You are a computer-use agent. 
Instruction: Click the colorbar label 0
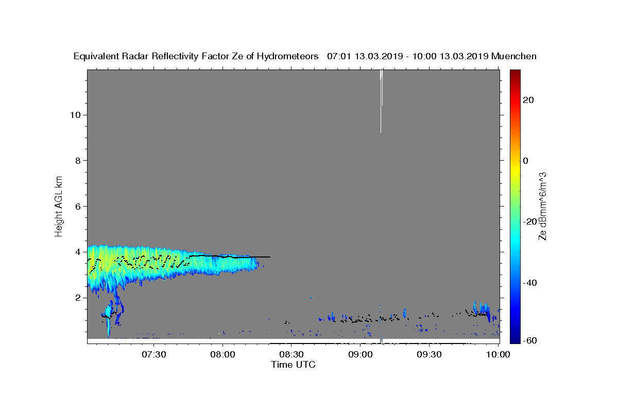526,161
